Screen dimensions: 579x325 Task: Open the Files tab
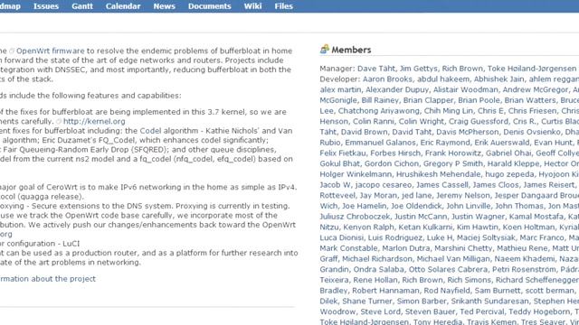pyautogui.click(x=283, y=6)
